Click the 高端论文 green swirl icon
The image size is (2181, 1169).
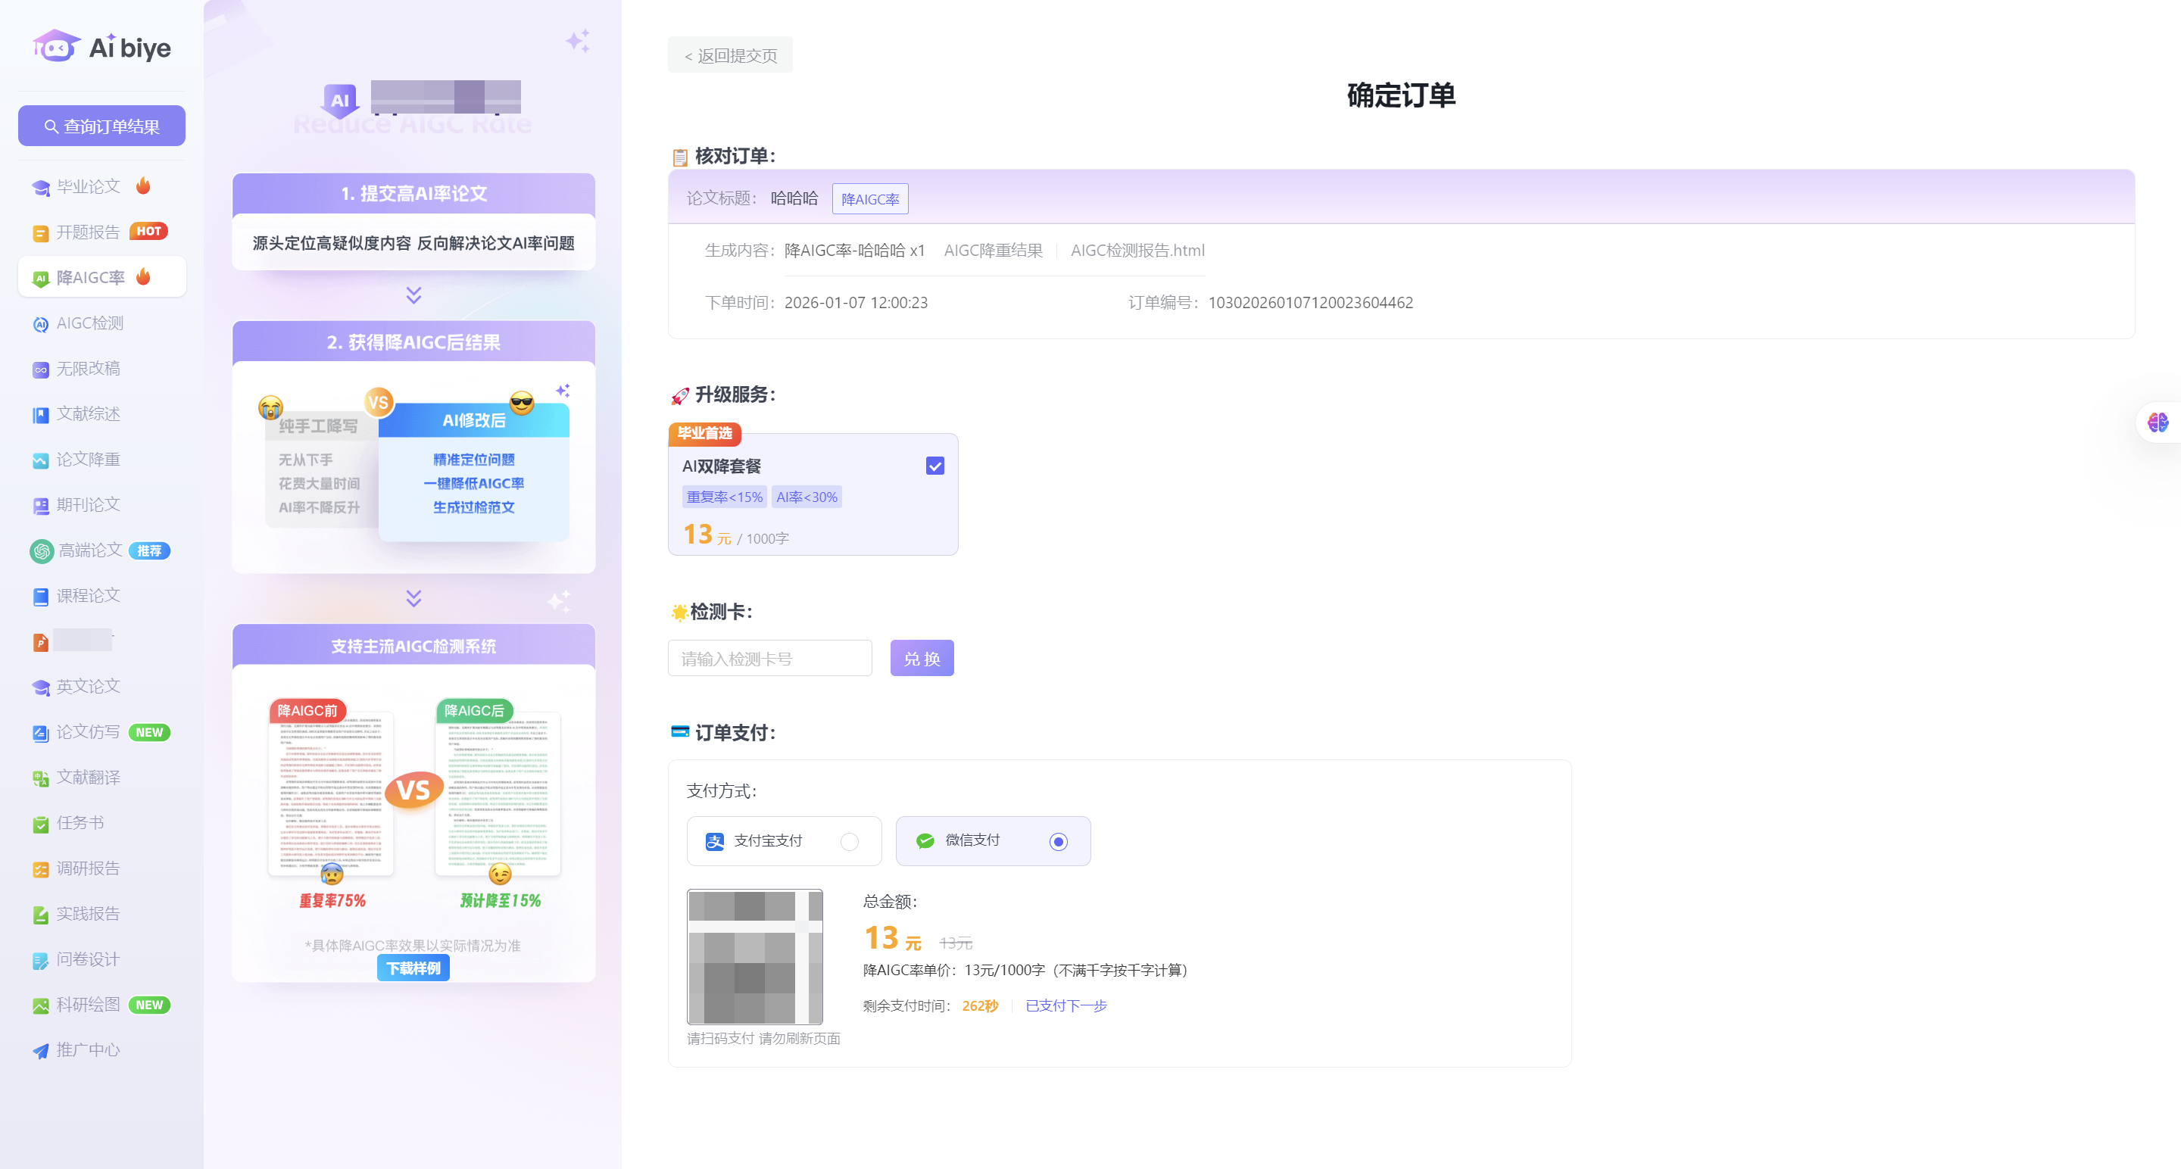[x=42, y=551]
